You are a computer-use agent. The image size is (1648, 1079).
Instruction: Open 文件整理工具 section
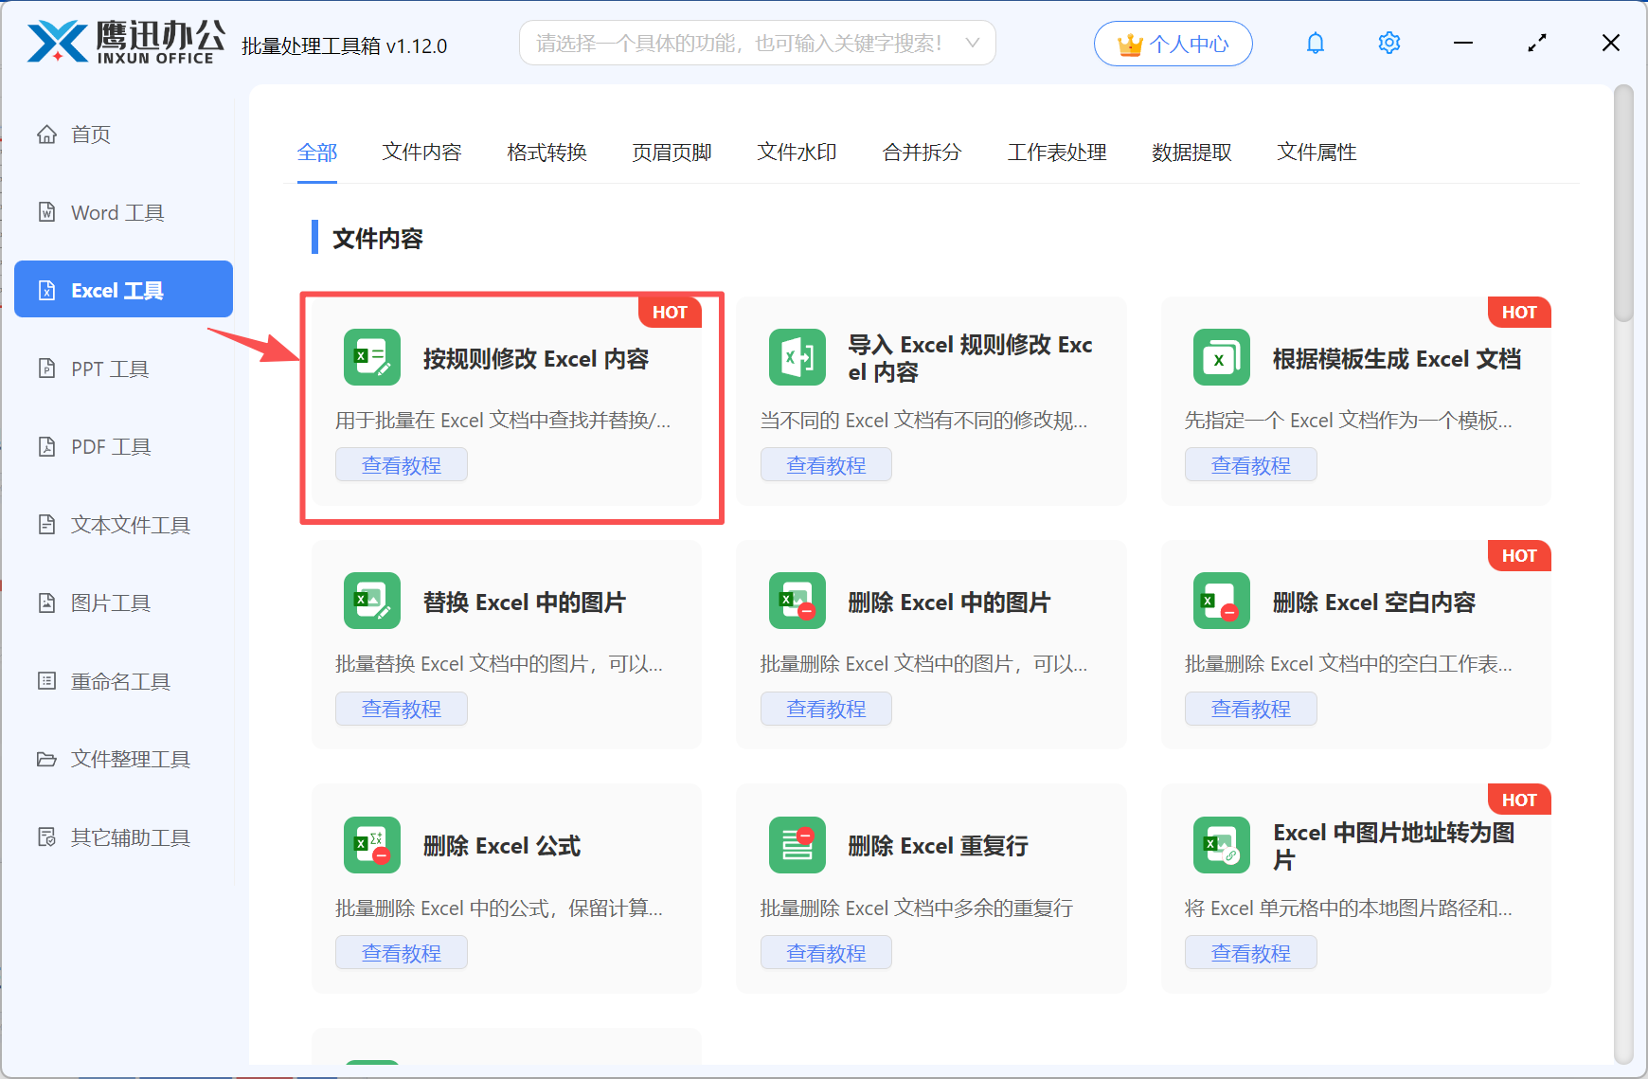[x=129, y=759]
